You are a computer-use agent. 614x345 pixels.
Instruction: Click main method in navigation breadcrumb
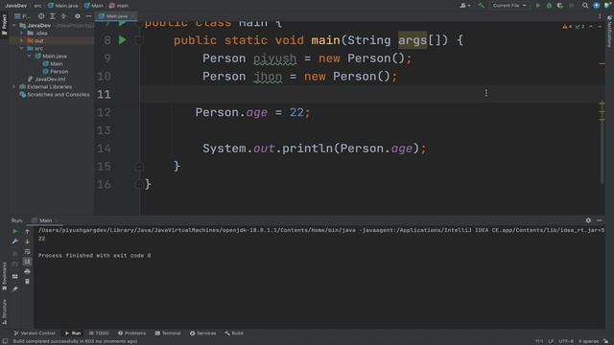click(119, 6)
